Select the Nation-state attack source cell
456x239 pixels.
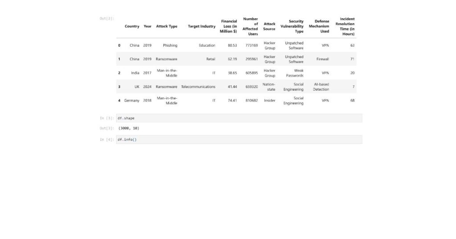coord(269,87)
